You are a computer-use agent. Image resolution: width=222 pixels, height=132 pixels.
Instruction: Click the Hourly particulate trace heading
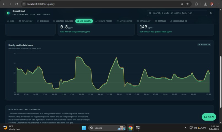pyautogui.click(x=21, y=45)
